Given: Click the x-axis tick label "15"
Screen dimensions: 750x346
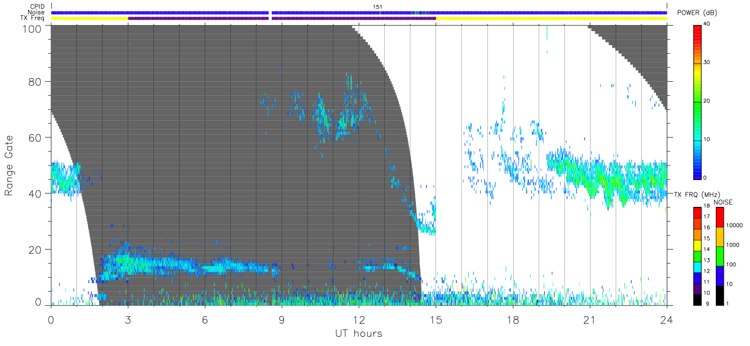Looking at the screenshot, I should (435, 320).
